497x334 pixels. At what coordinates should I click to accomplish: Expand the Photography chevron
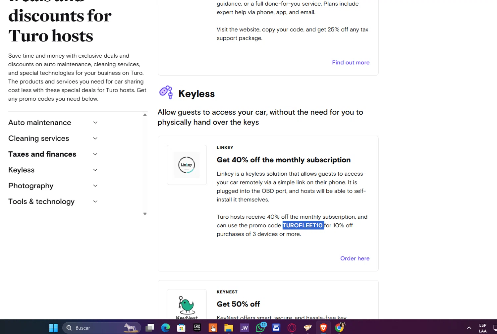click(x=95, y=186)
